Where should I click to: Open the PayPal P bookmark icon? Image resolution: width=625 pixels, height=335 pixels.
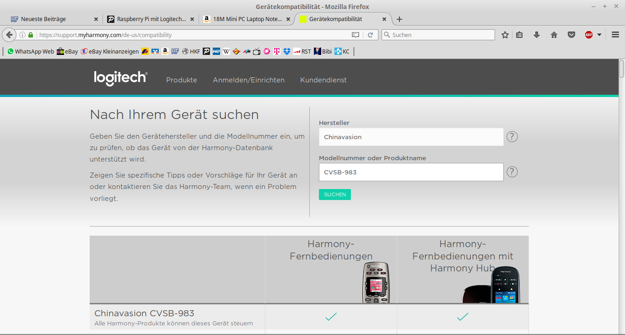click(x=206, y=52)
